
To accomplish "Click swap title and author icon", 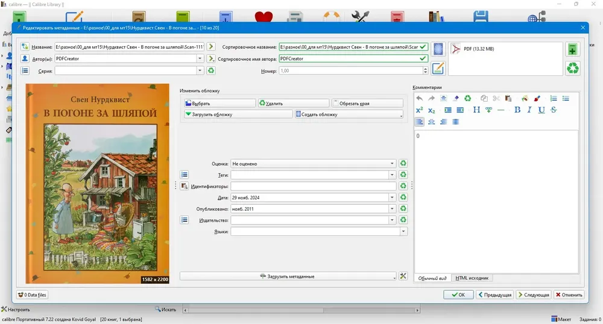I will tap(25, 47).
